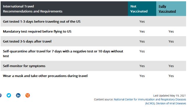Click the Self-quarantine after travel row text

coord(63,54)
